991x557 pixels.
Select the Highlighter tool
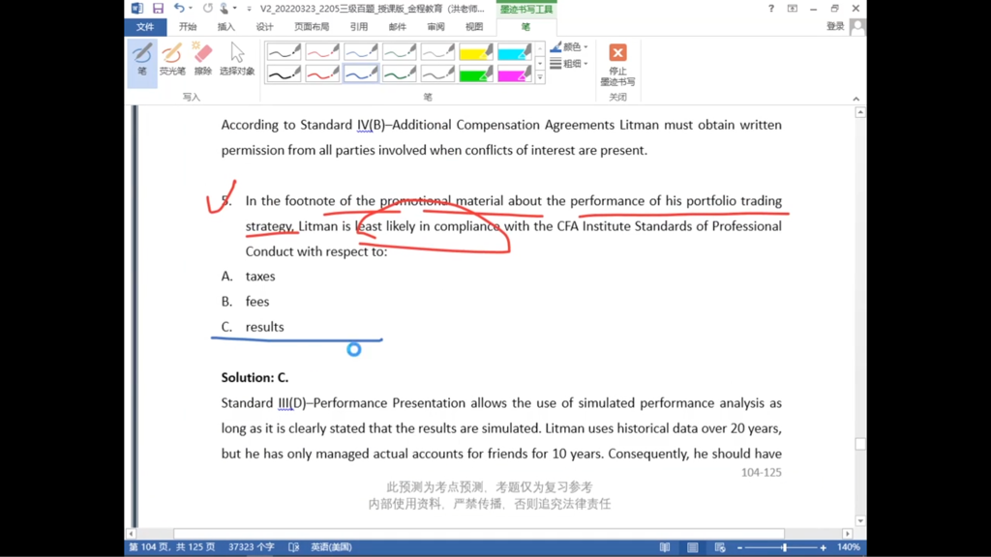[172, 60]
